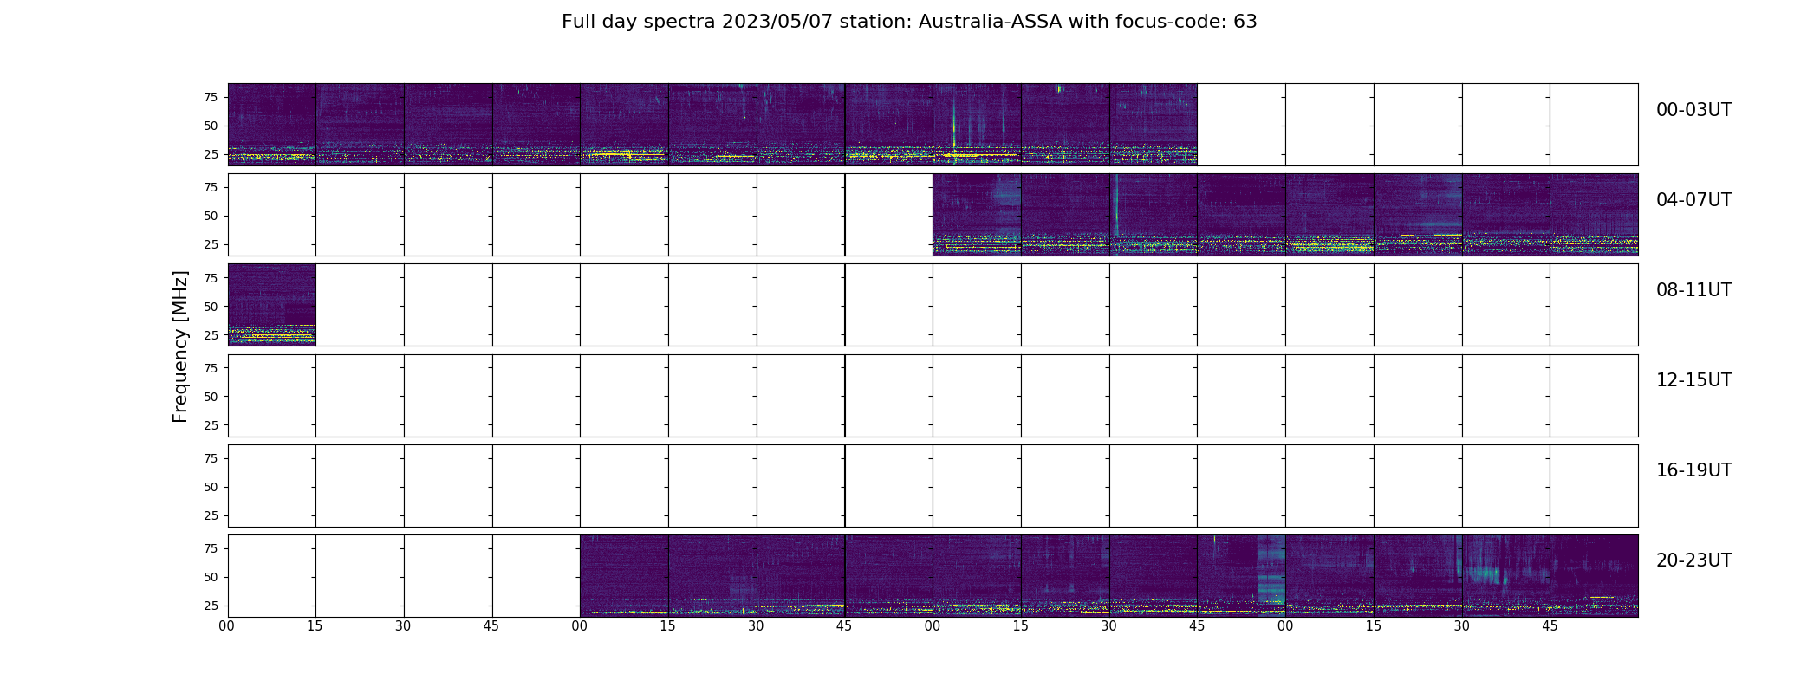Screen dimensions: 1820x693
Task: Open the 00:15-00:30 UT spectrogram panel
Action: tap(361, 125)
